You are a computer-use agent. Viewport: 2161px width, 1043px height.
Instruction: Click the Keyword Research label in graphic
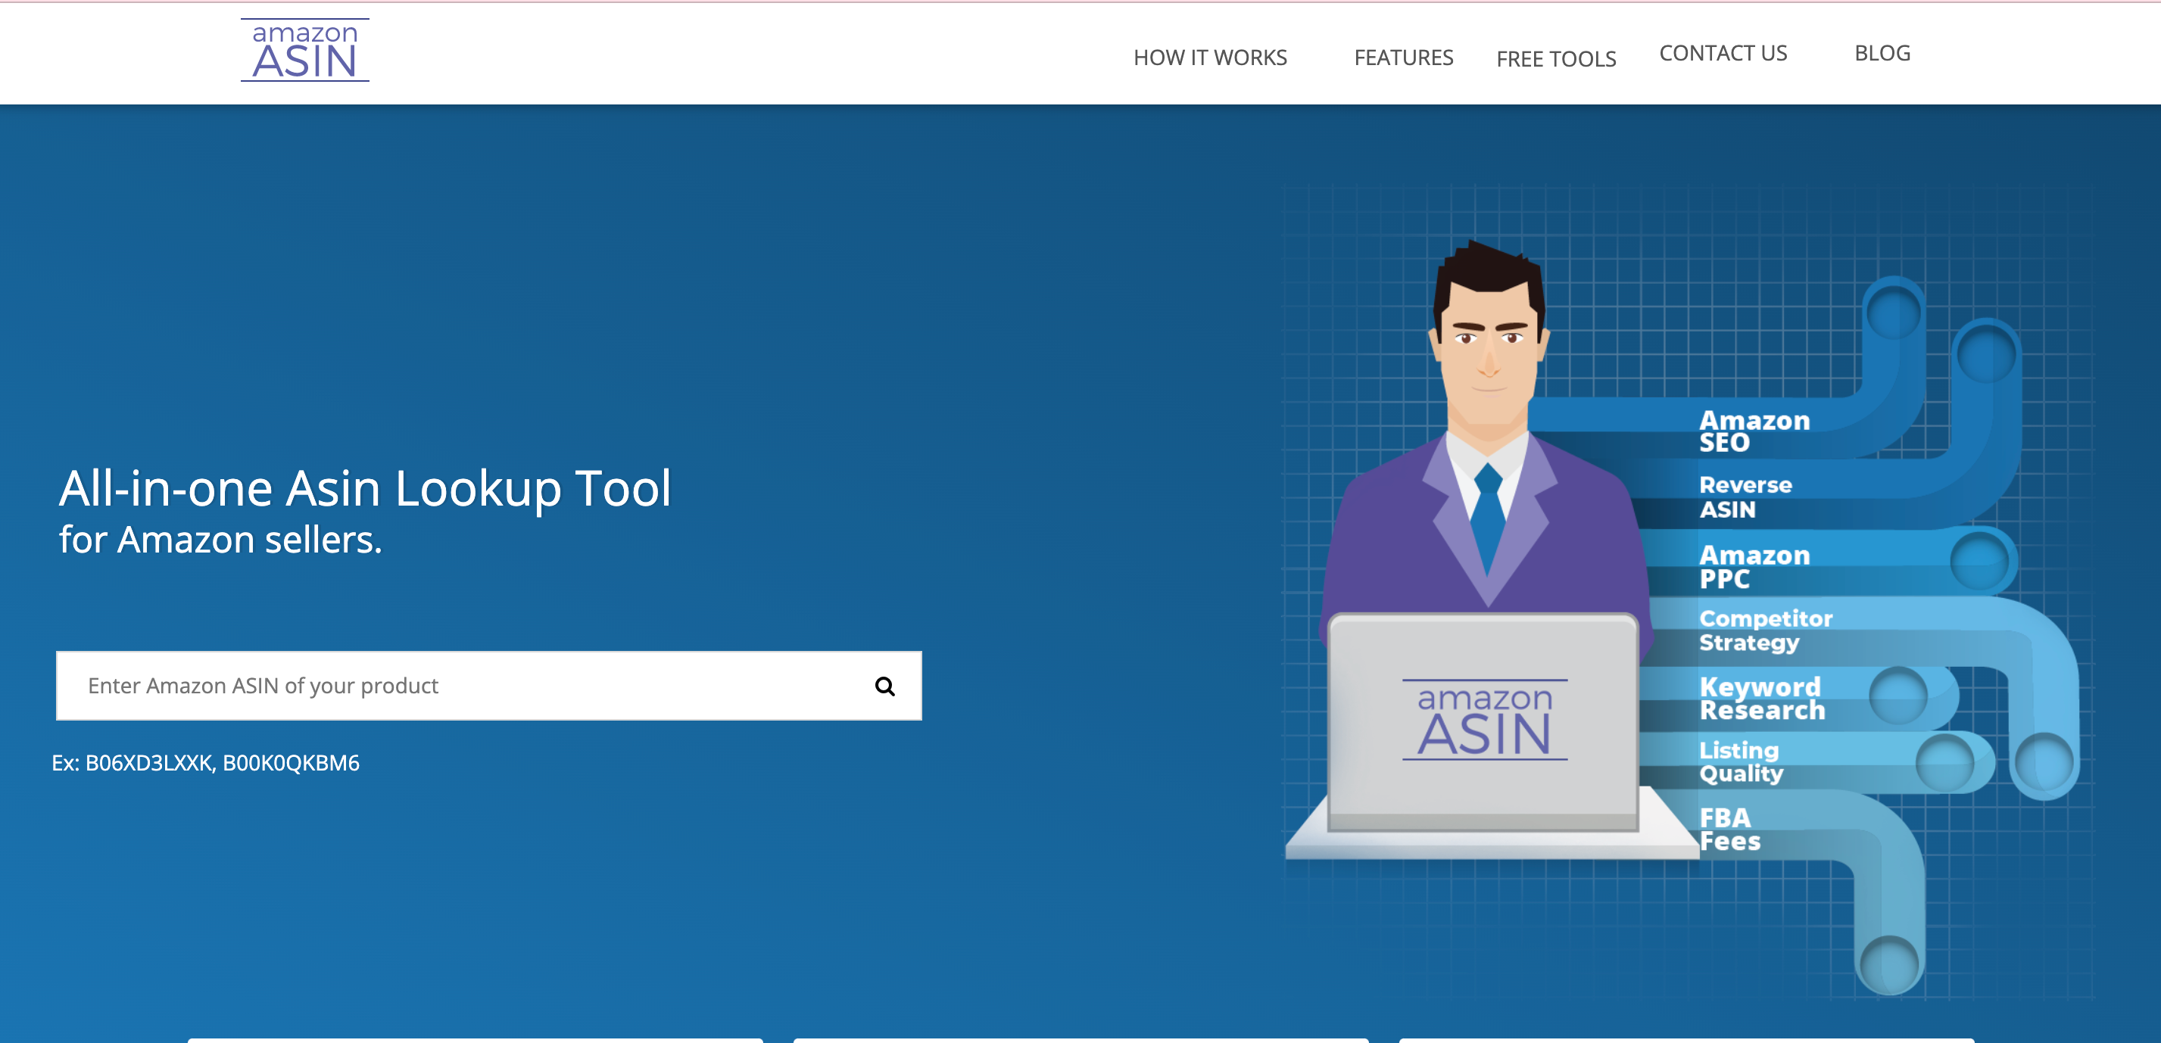click(x=1761, y=699)
